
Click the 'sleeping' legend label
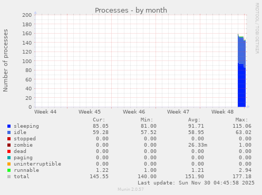(26, 126)
